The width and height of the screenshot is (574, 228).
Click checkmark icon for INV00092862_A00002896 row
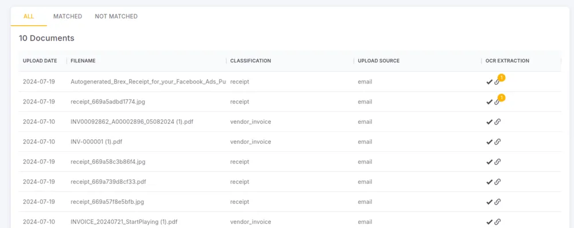tap(489, 122)
